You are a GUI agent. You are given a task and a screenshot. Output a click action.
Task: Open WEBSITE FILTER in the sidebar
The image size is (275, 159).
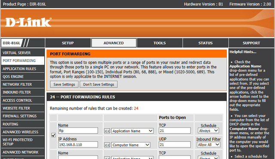(23, 108)
